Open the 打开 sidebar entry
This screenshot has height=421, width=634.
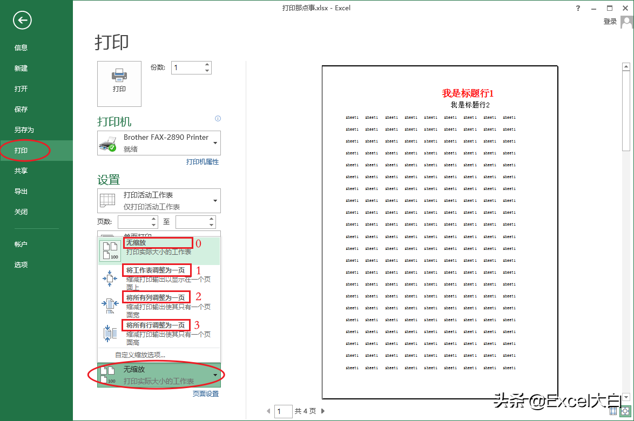21,89
